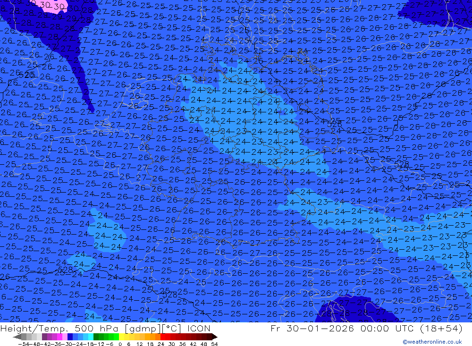Click the dark maroon arrow end of scale
Image resolution: width=472 pixels, height=346 pixels.
[215, 337]
